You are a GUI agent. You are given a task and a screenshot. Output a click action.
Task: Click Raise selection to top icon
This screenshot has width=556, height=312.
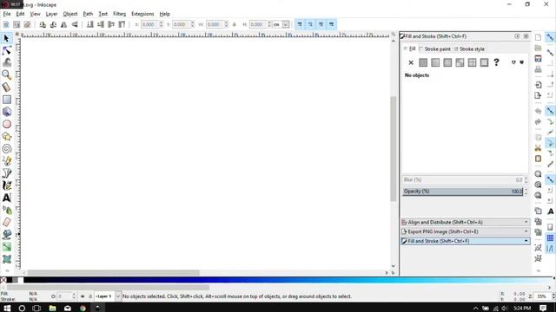coord(122,24)
